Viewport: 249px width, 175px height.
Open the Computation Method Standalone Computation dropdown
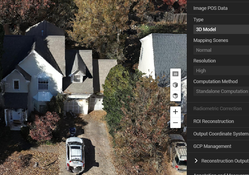pyautogui.click(x=221, y=91)
